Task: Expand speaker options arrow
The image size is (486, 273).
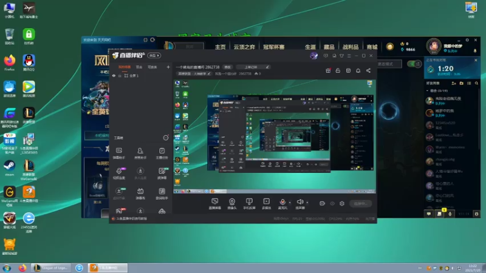Action: [307, 203]
